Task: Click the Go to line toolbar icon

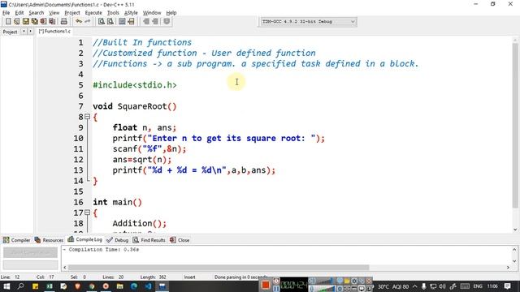Action: pyautogui.click(x=131, y=21)
